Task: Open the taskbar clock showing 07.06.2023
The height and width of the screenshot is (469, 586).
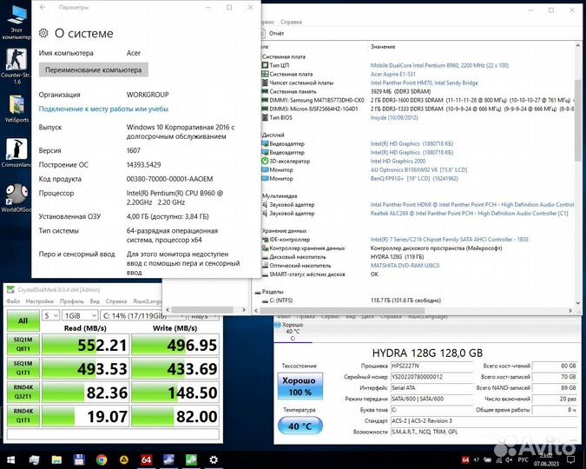Action: pos(546,459)
